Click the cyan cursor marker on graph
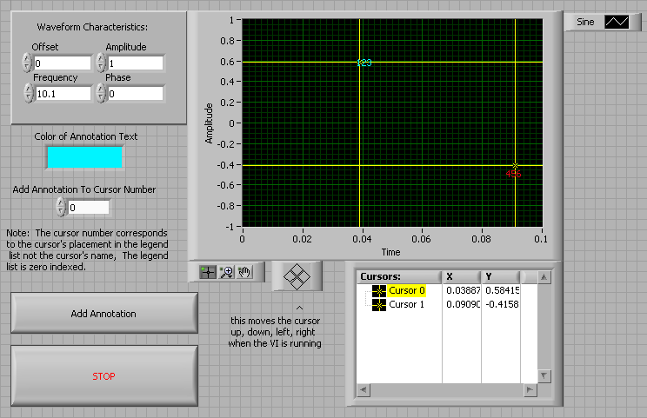This screenshot has height=418, width=647. [x=360, y=62]
